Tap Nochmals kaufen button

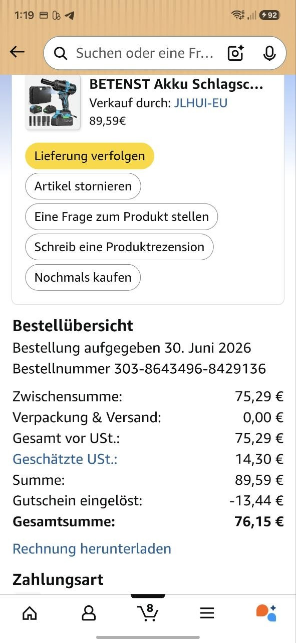83,277
